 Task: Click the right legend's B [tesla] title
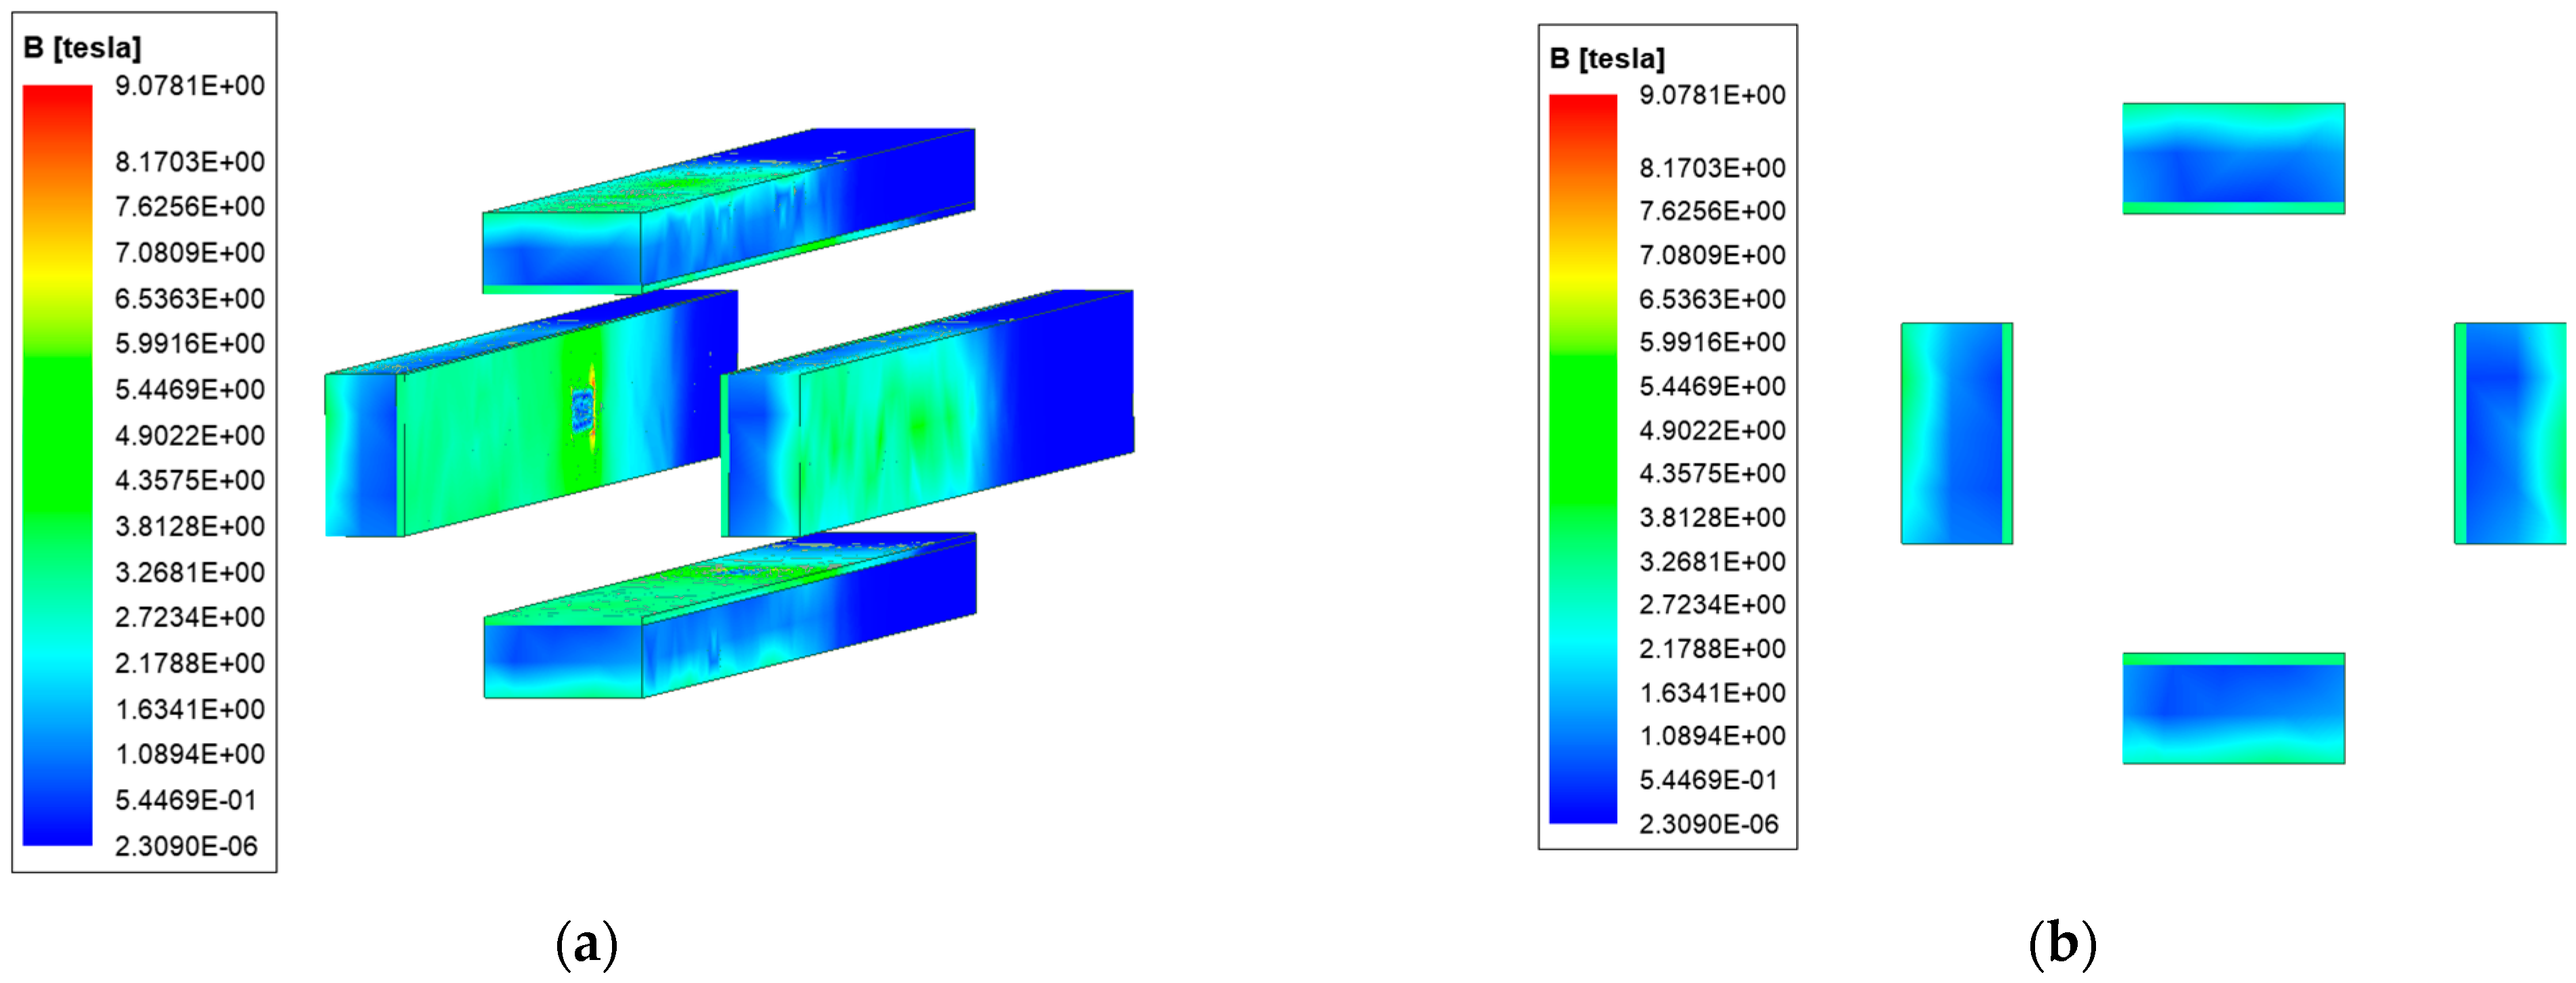tap(1607, 59)
